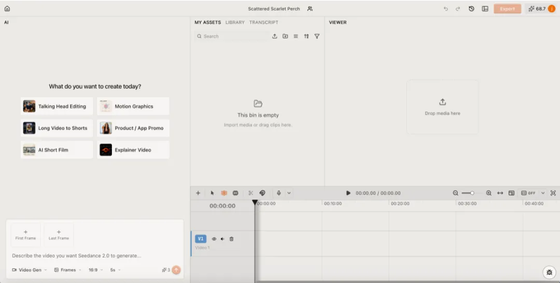Change the panel layout icon
The width and height of the screenshot is (560, 283).
485,9
